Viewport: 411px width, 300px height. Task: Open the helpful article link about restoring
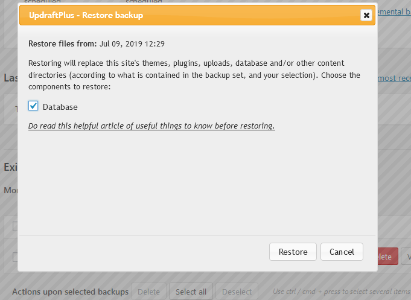(151, 126)
